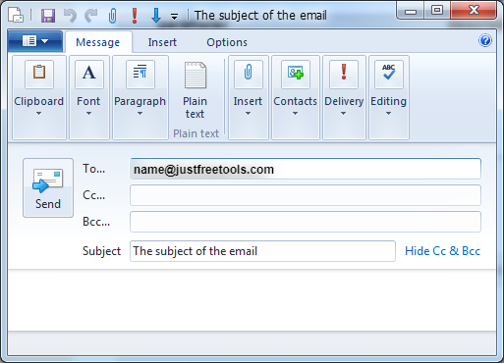Expand the Delivery group arrow
Image resolution: width=504 pixels, height=363 pixels.
[x=343, y=114]
